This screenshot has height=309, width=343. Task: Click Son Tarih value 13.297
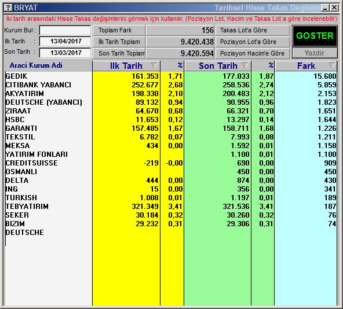(x=238, y=120)
